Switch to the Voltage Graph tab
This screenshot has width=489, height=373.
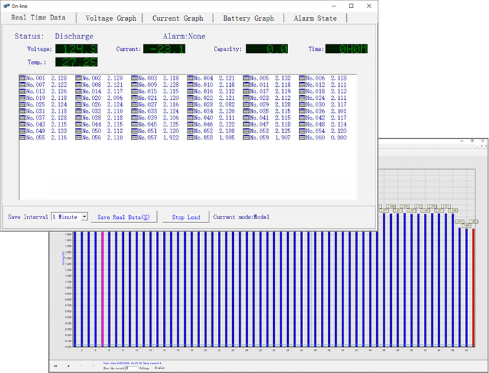point(111,18)
